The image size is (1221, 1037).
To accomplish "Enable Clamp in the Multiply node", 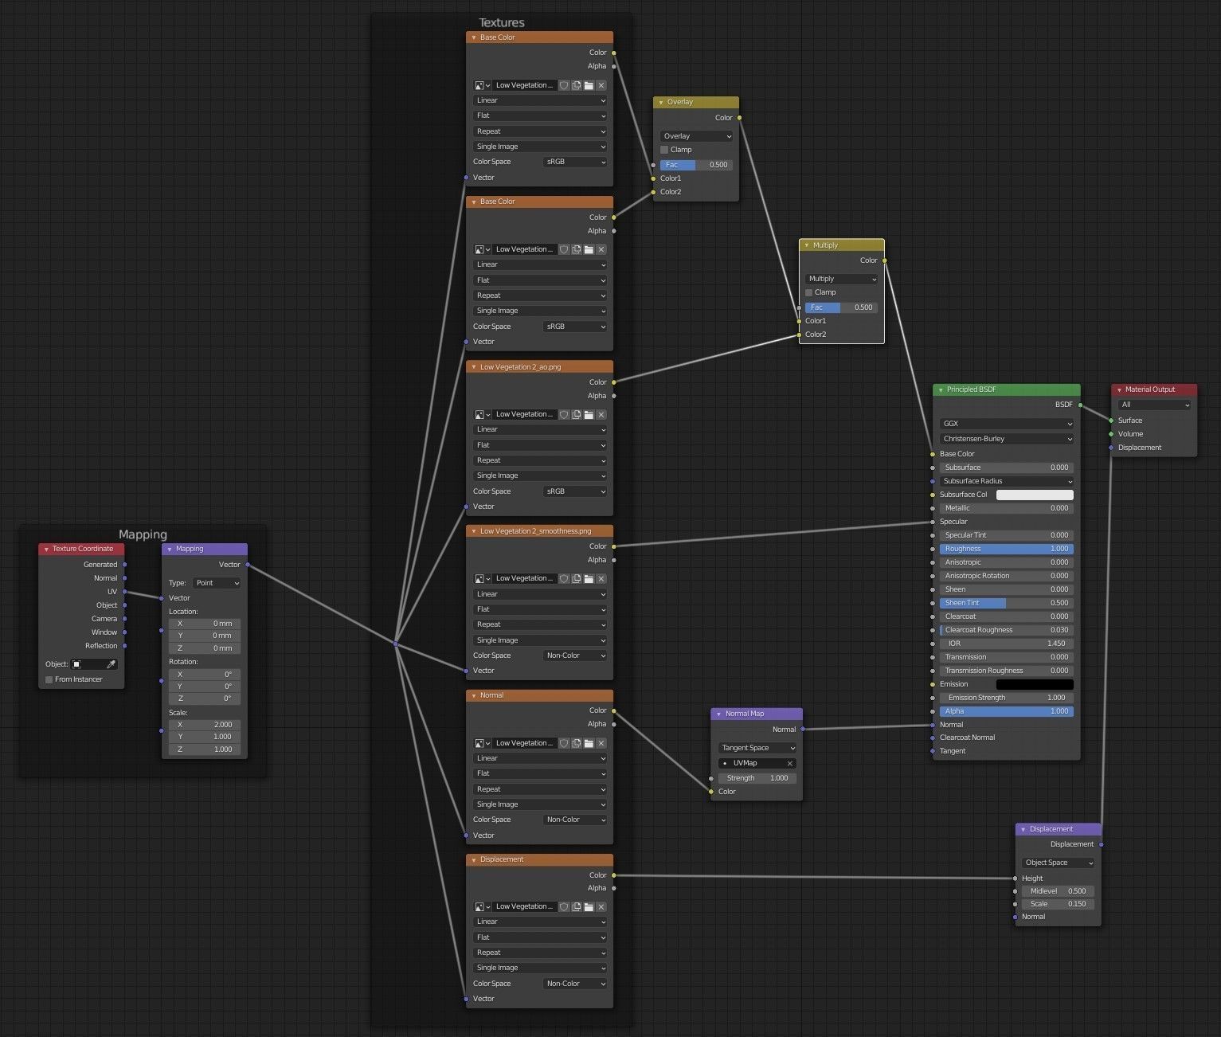I will pos(809,293).
